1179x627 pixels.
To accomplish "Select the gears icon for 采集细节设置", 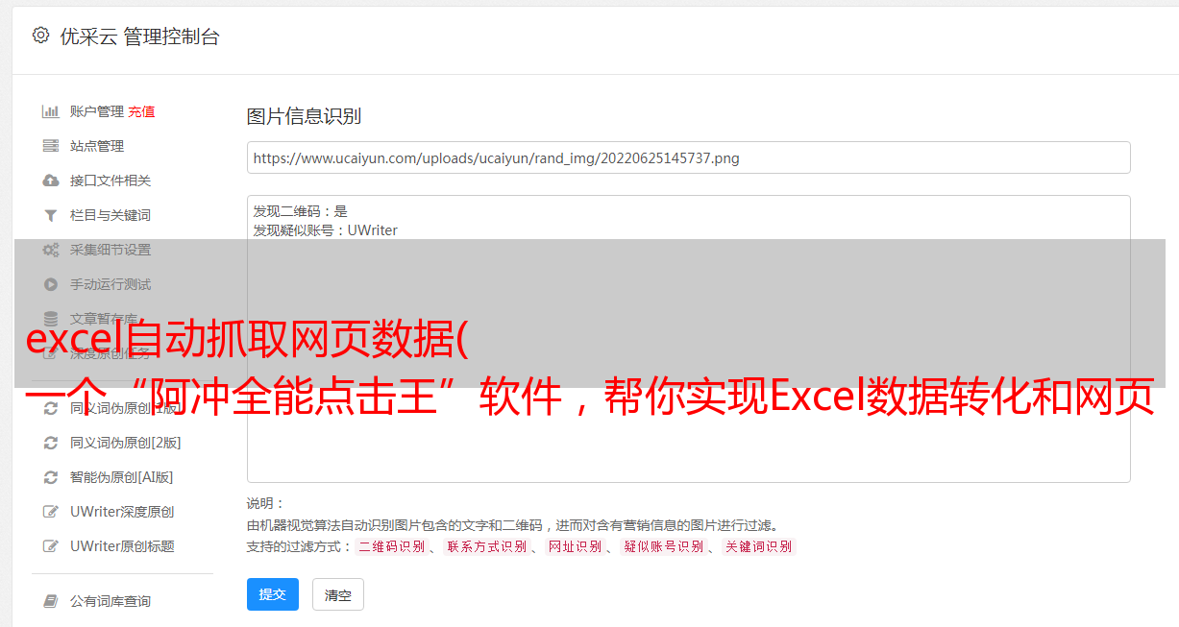I will click(51, 250).
